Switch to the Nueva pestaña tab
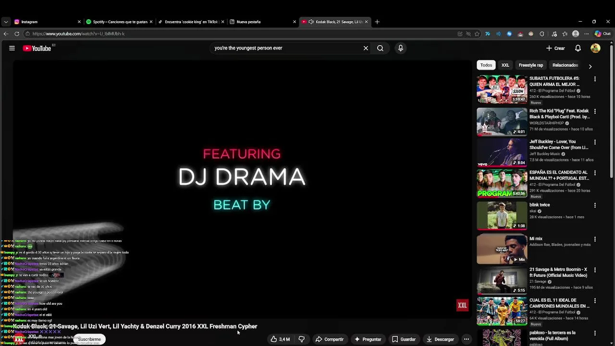 point(262,22)
